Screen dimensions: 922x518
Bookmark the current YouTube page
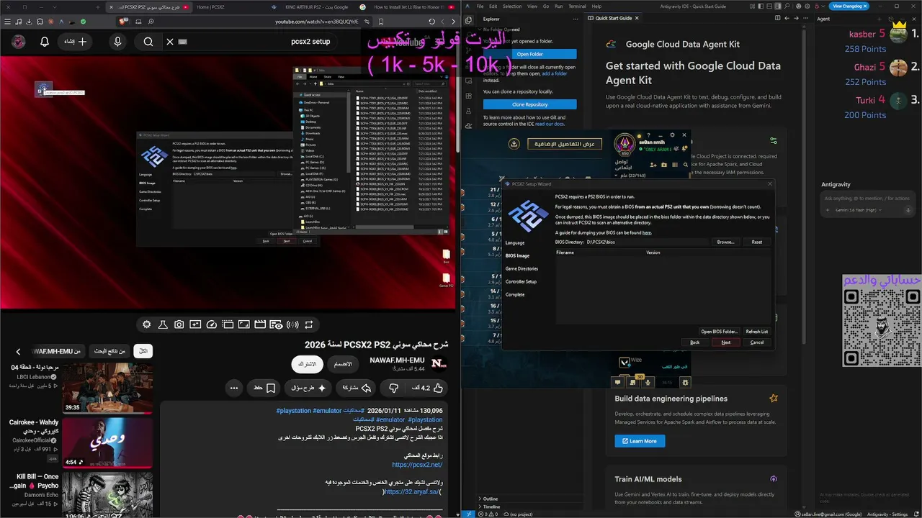[x=380, y=22]
